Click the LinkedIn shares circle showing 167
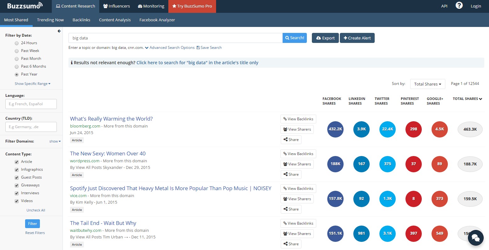 point(361,164)
